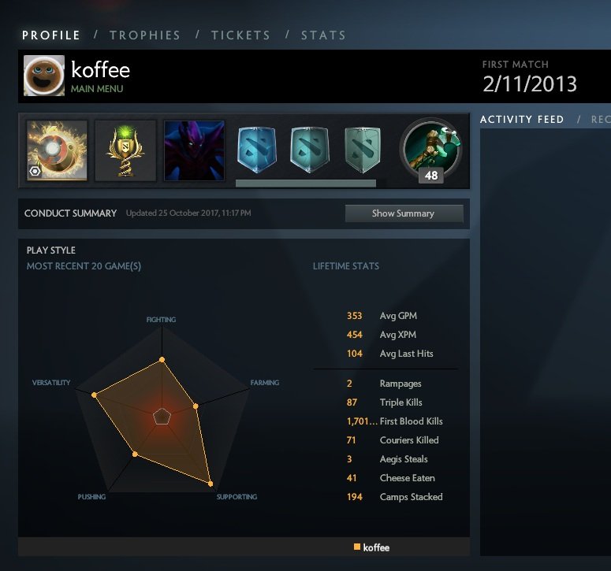
Task: Click the shield progress bar below badges
Action: (306, 184)
